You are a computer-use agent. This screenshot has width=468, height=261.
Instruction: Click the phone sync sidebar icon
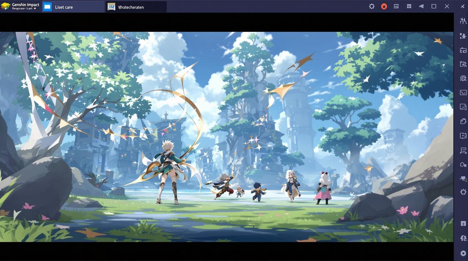pyautogui.click(x=463, y=136)
